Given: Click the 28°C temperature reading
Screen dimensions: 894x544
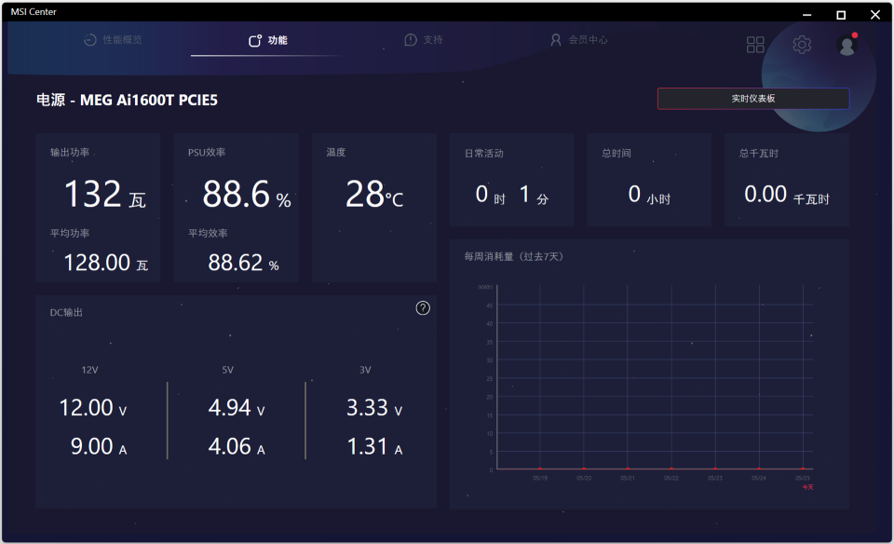Looking at the screenshot, I should point(374,194).
